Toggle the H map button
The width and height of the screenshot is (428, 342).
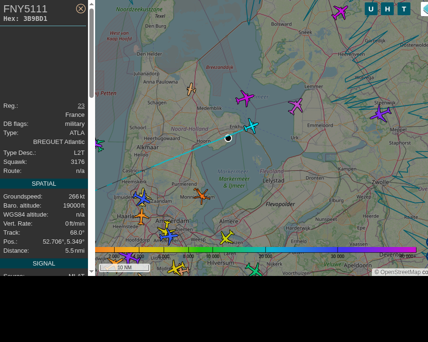tap(387, 9)
